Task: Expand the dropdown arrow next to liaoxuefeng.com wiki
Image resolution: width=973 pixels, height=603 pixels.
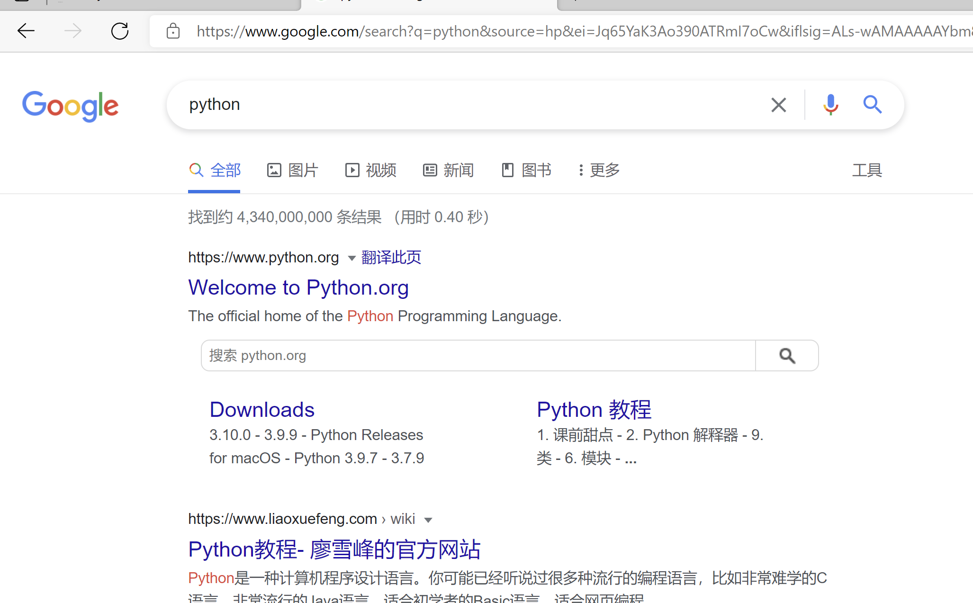Action: tap(428, 520)
